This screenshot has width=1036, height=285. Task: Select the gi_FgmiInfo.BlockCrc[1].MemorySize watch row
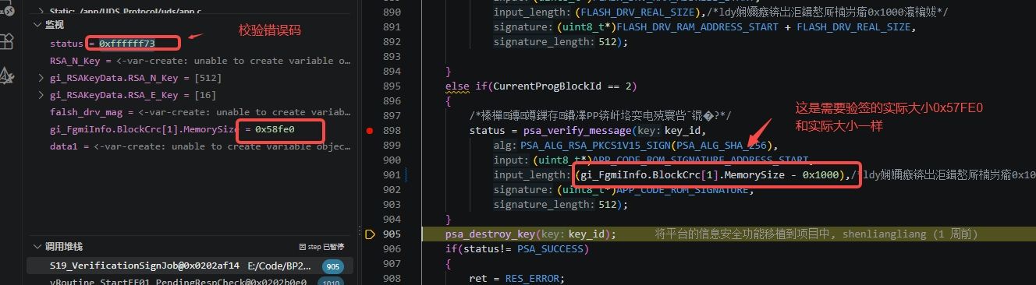pos(190,129)
